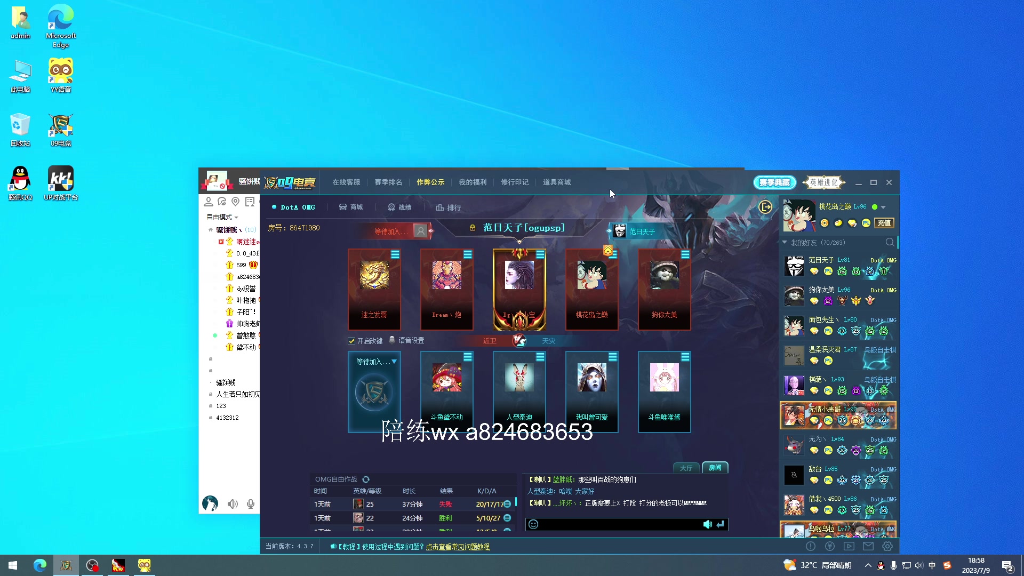
Task: Click the yuan currency icon in status bar
Action: click(830, 546)
